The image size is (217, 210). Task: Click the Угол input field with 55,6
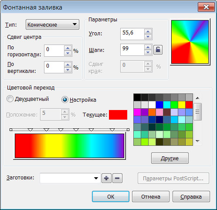point(132,34)
